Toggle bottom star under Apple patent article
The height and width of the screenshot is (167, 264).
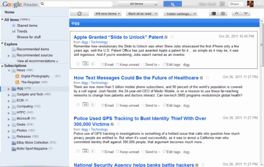(78, 64)
